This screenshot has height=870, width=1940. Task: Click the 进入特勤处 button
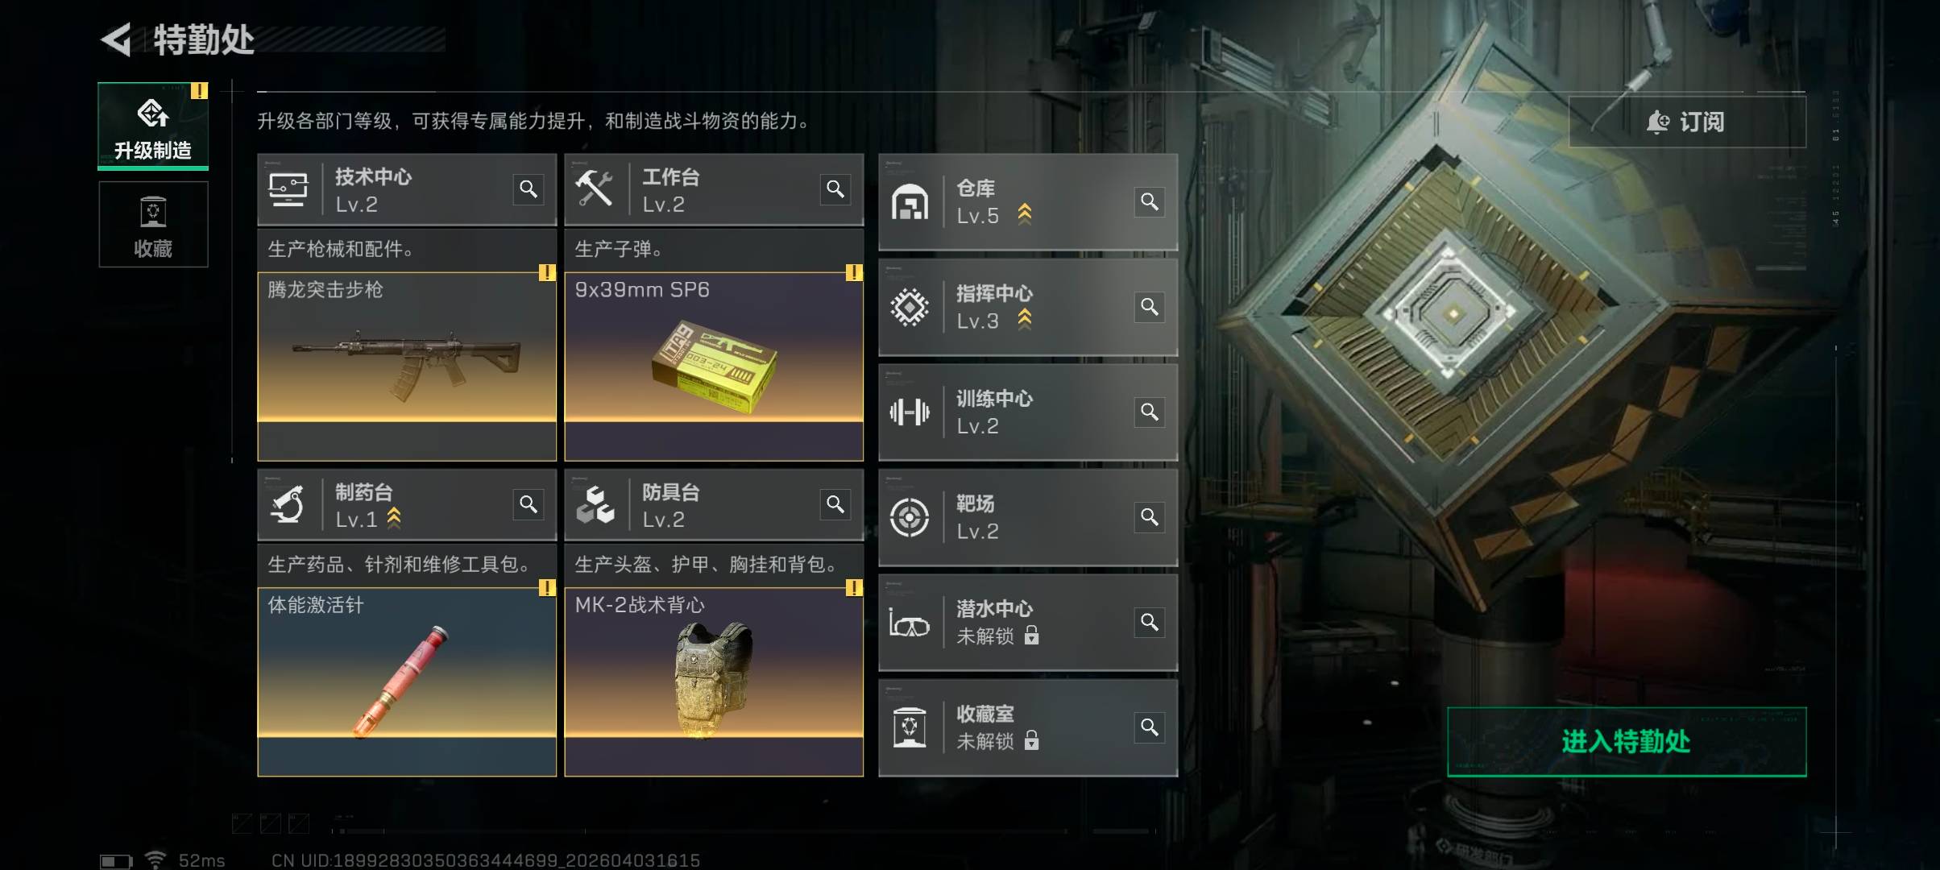pyautogui.click(x=1627, y=742)
